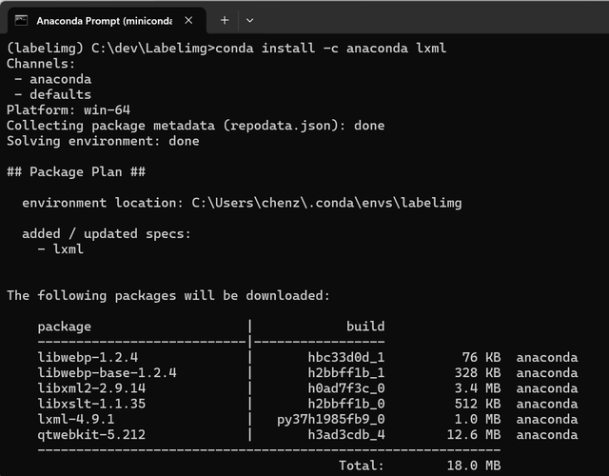This screenshot has width=609, height=476.
Task: Close the Anaconda Prompt tab
Action: point(188,20)
